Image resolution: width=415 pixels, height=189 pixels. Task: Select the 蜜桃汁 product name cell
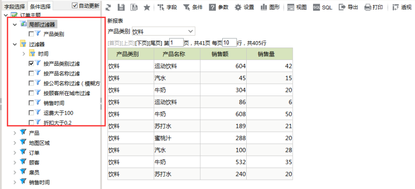[177, 138]
